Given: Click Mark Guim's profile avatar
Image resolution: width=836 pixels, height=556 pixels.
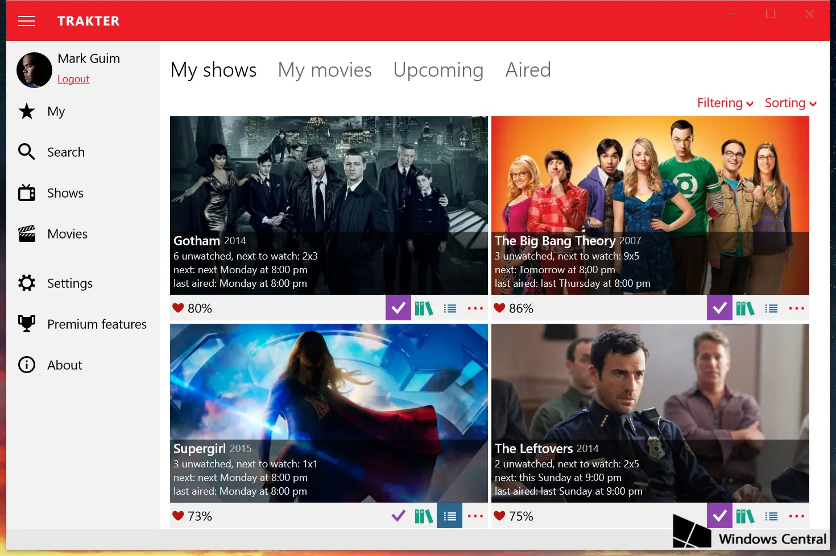Looking at the screenshot, I should 34,70.
